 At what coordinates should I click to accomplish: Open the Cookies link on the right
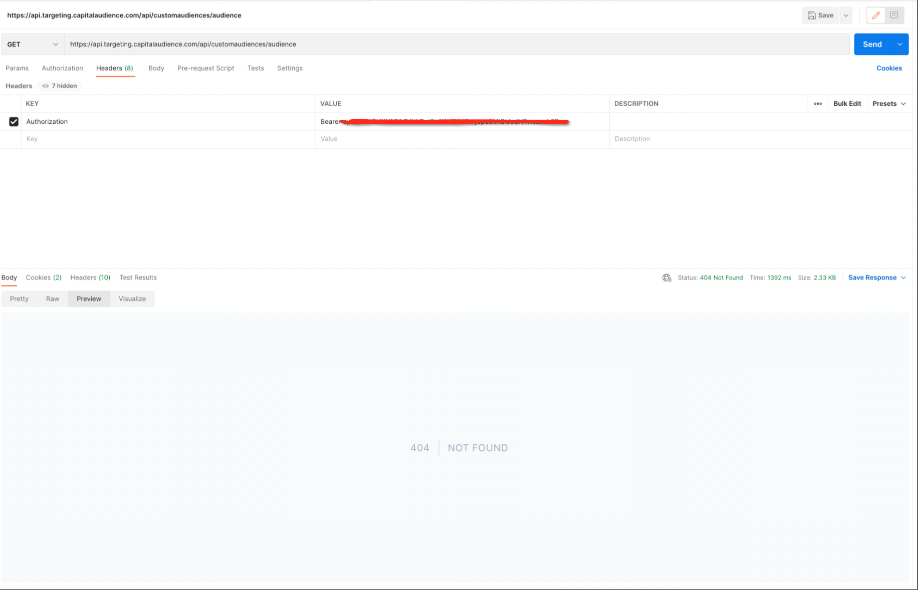point(889,68)
